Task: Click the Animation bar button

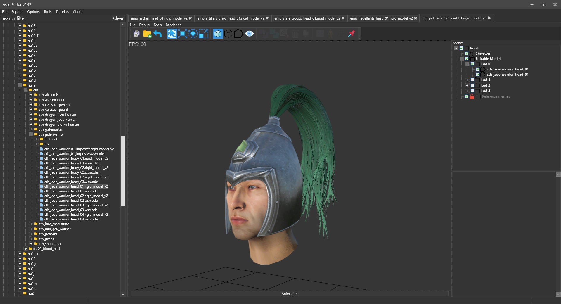Action: click(289, 294)
